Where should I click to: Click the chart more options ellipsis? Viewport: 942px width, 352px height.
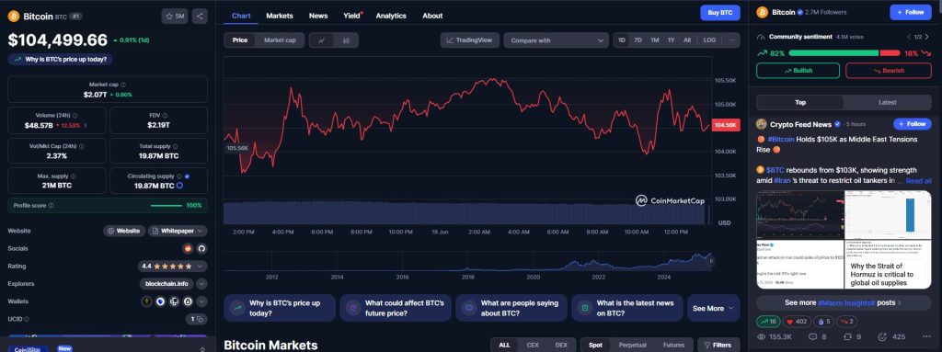[731, 40]
